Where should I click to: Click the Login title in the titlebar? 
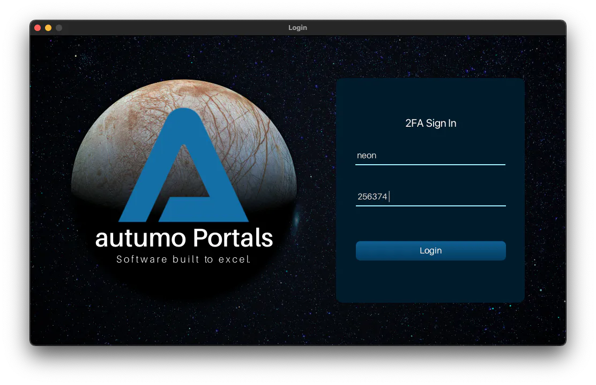[x=297, y=27]
